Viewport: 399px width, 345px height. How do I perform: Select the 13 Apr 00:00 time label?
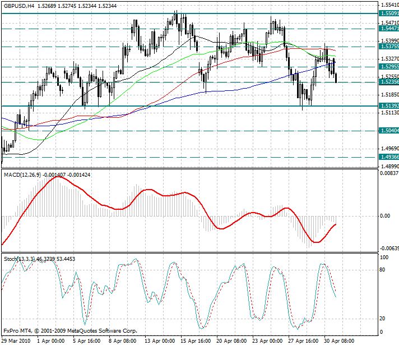160,341
